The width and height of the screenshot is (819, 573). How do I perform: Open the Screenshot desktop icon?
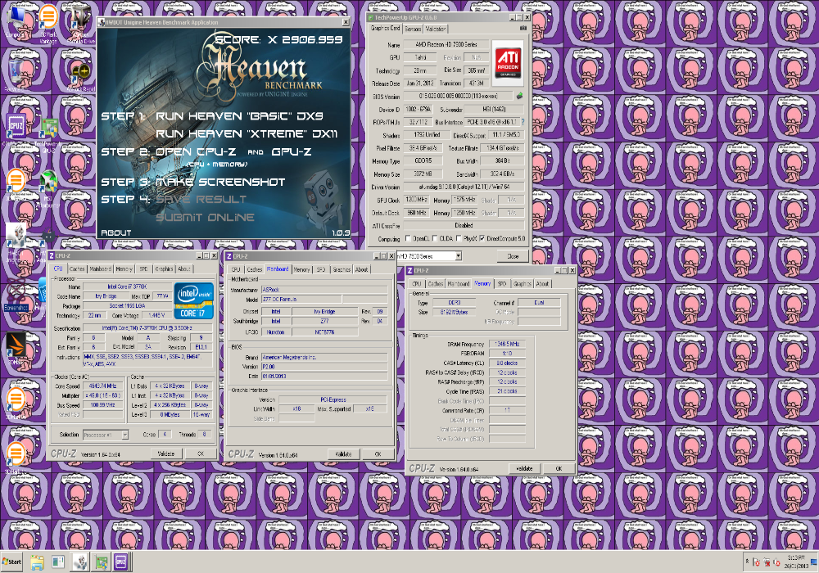[x=16, y=296]
